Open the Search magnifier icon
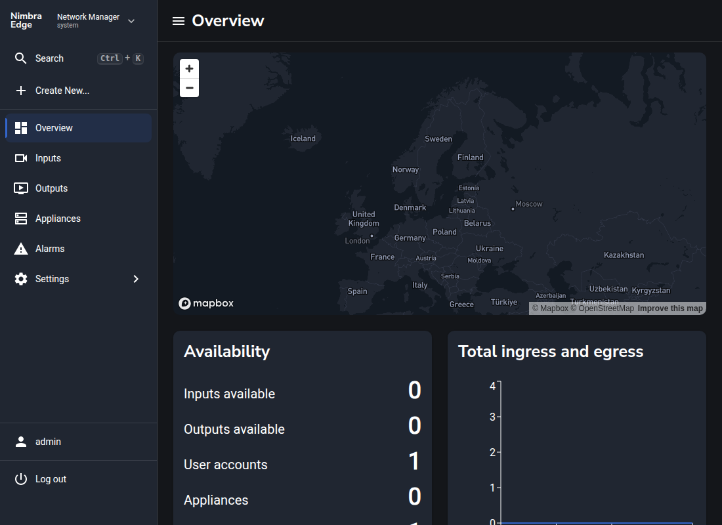 tap(21, 58)
